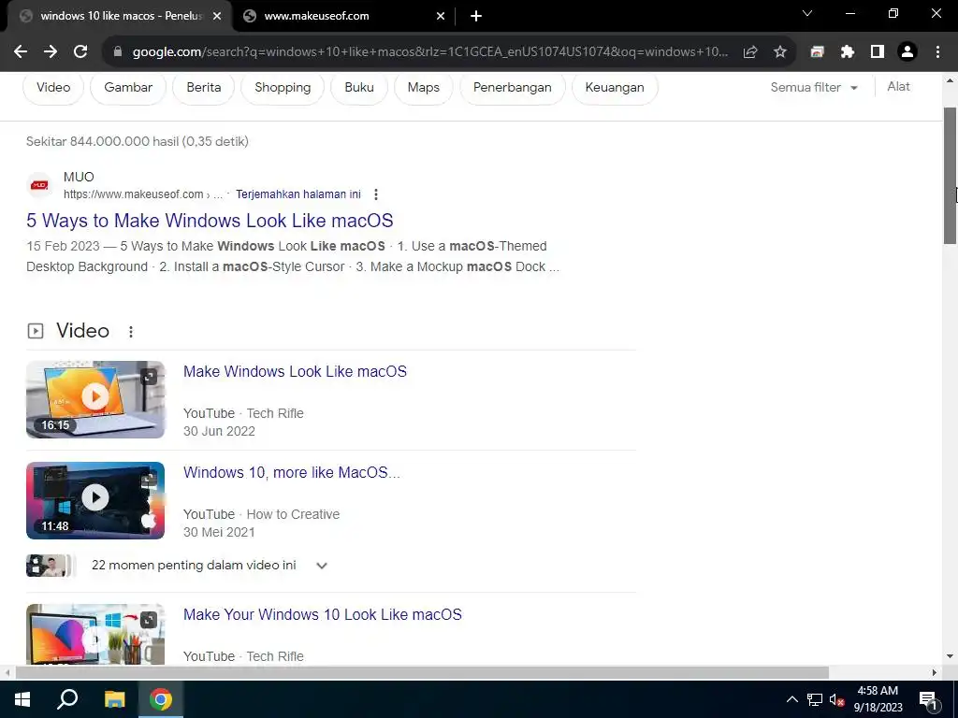
Task: Click the horizontal scrollbar thumb
Action: (x=422, y=672)
